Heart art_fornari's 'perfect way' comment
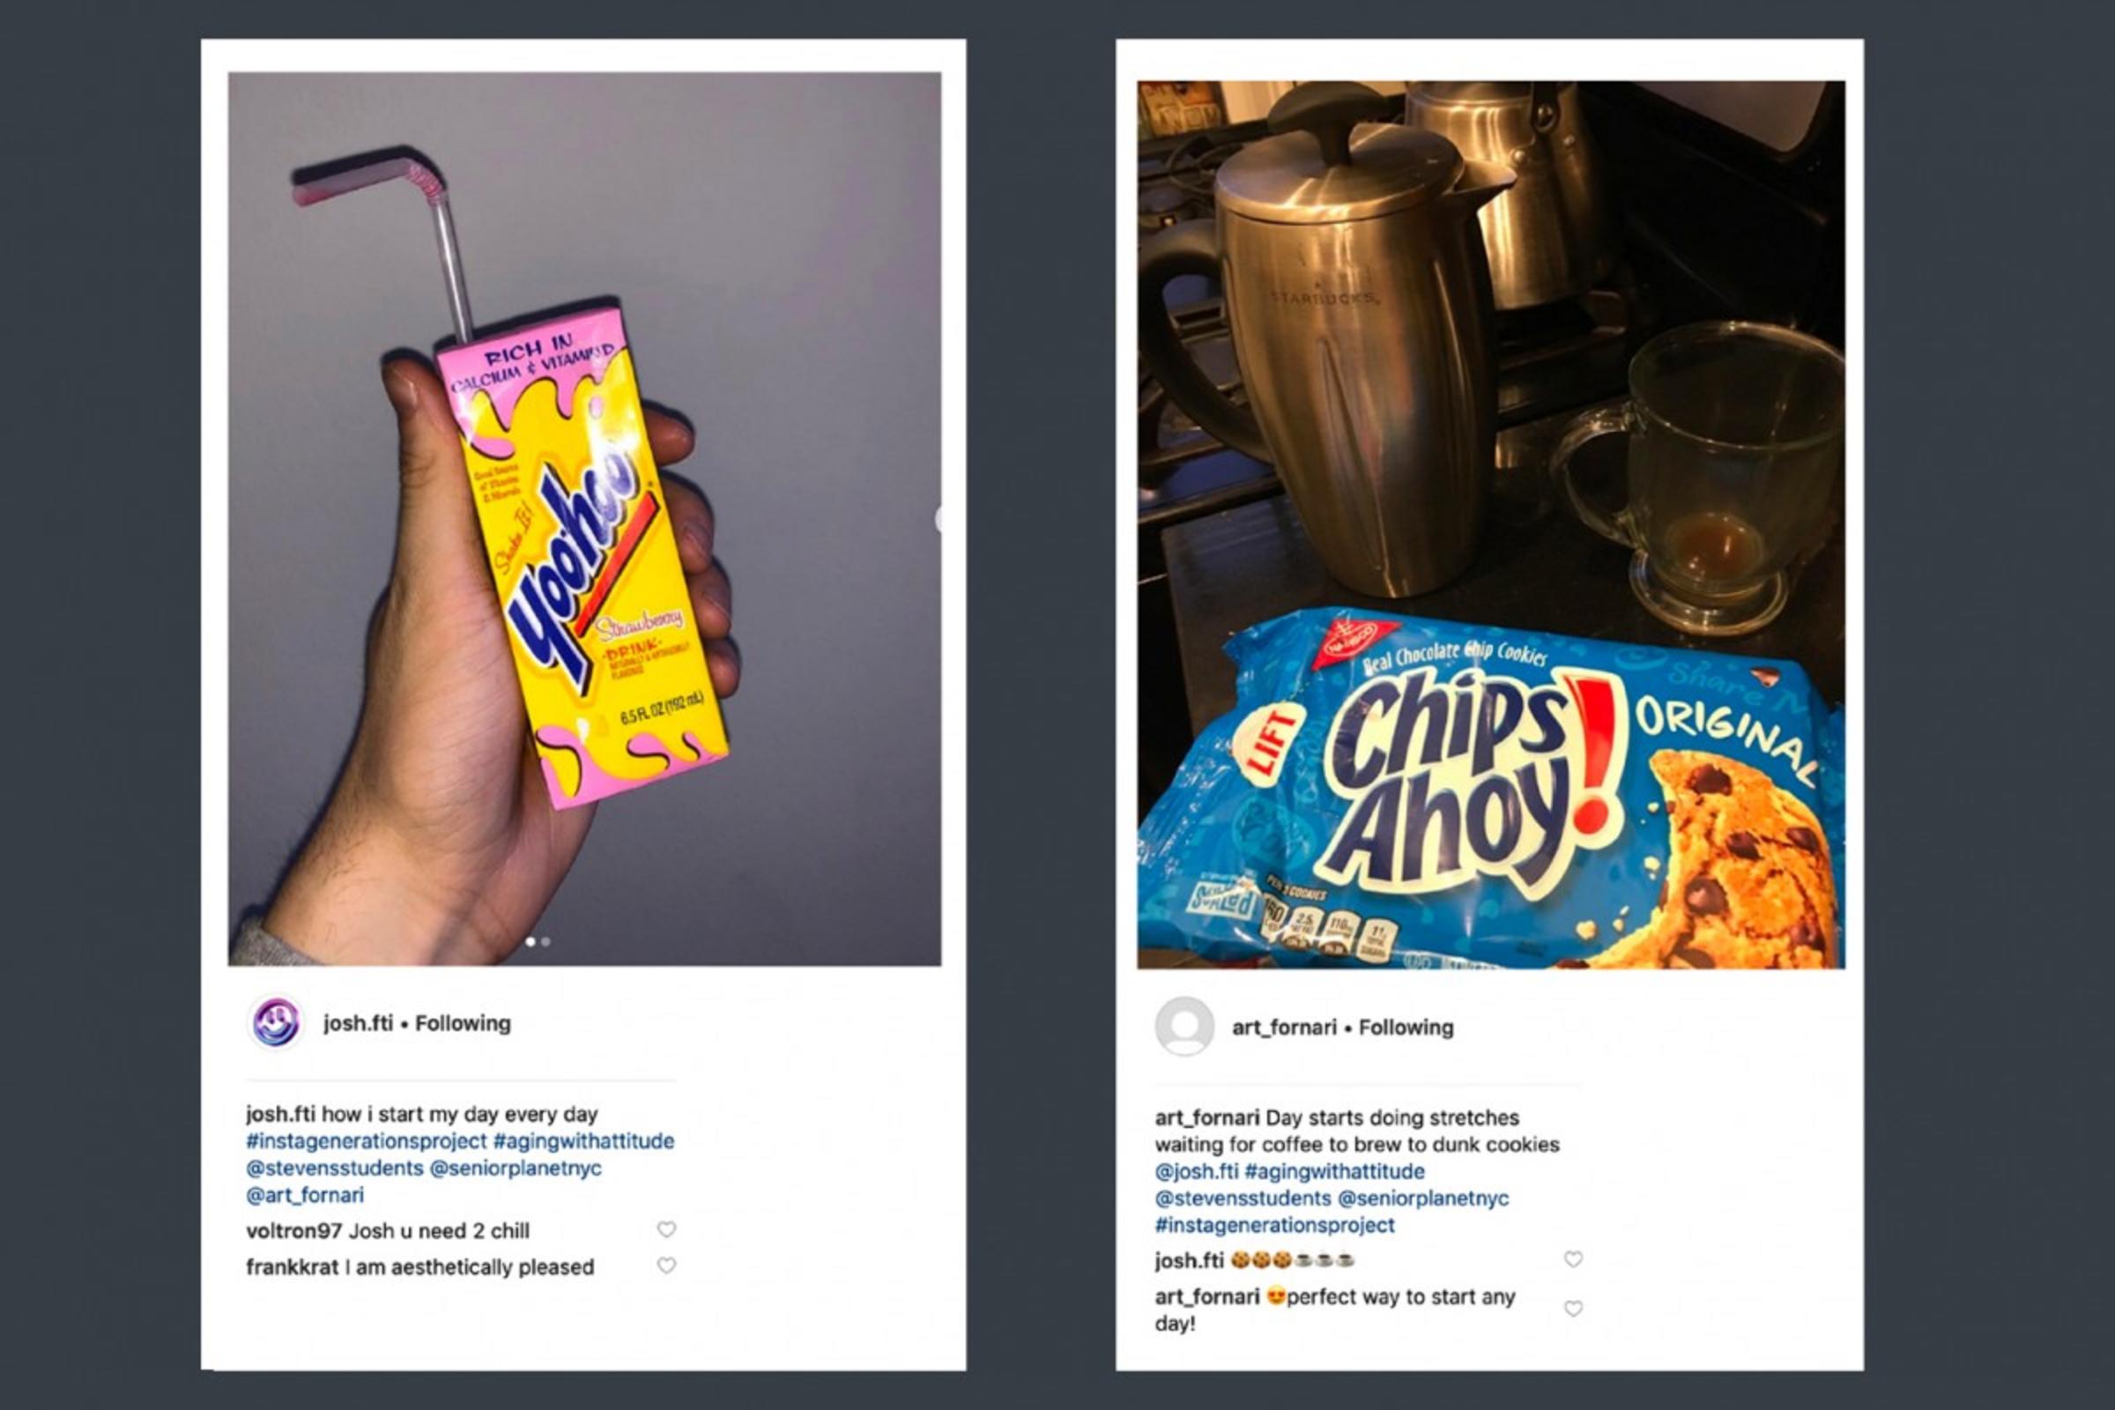 coord(1573,1309)
